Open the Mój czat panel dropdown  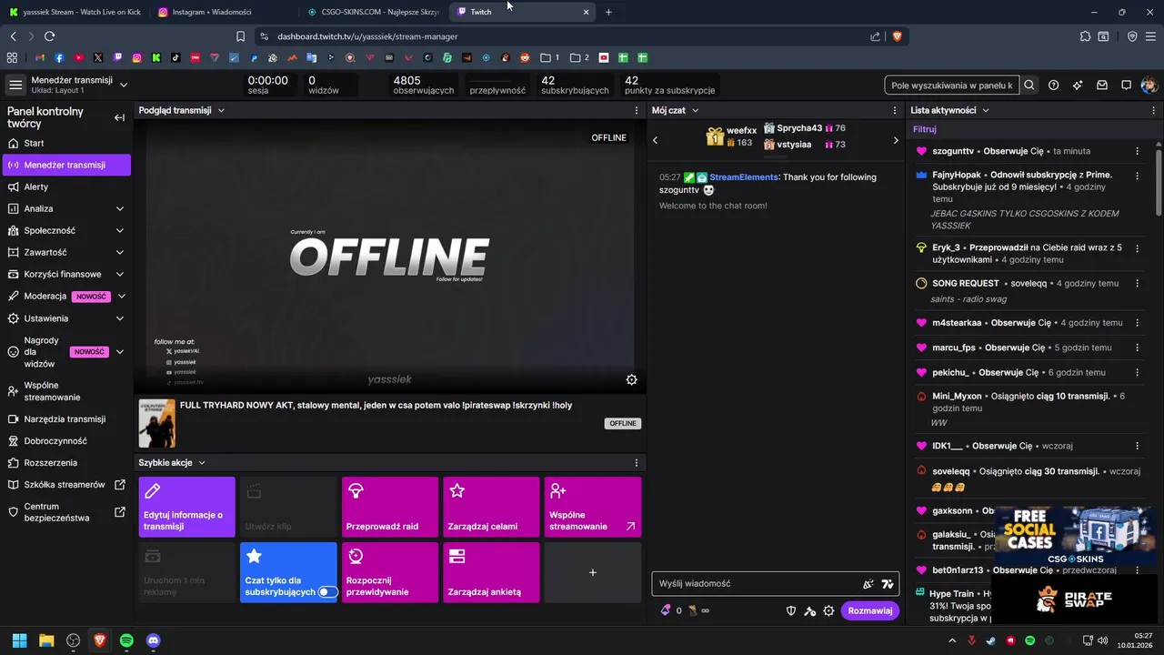pos(695,110)
